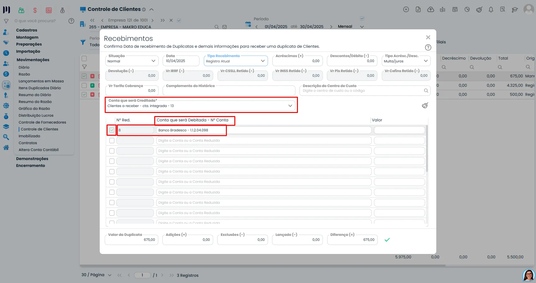Screen dimensions: 536x283
Task: Open the cloud upload icon in top toolbar
Action: [x=430, y=10]
